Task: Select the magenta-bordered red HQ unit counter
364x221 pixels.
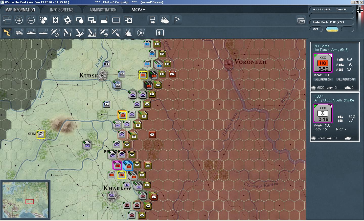Action: click(117, 165)
